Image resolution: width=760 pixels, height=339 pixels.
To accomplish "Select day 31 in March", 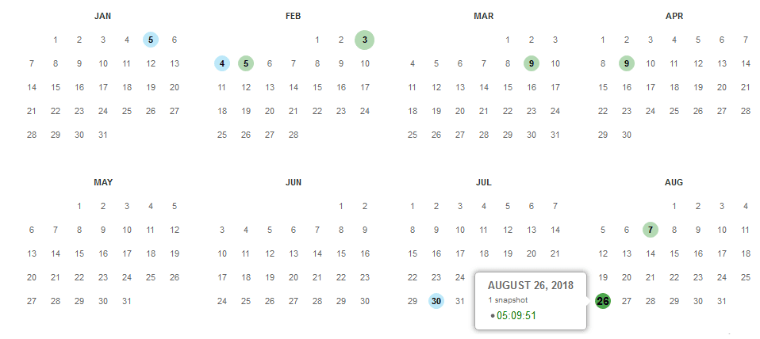I will (555, 135).
